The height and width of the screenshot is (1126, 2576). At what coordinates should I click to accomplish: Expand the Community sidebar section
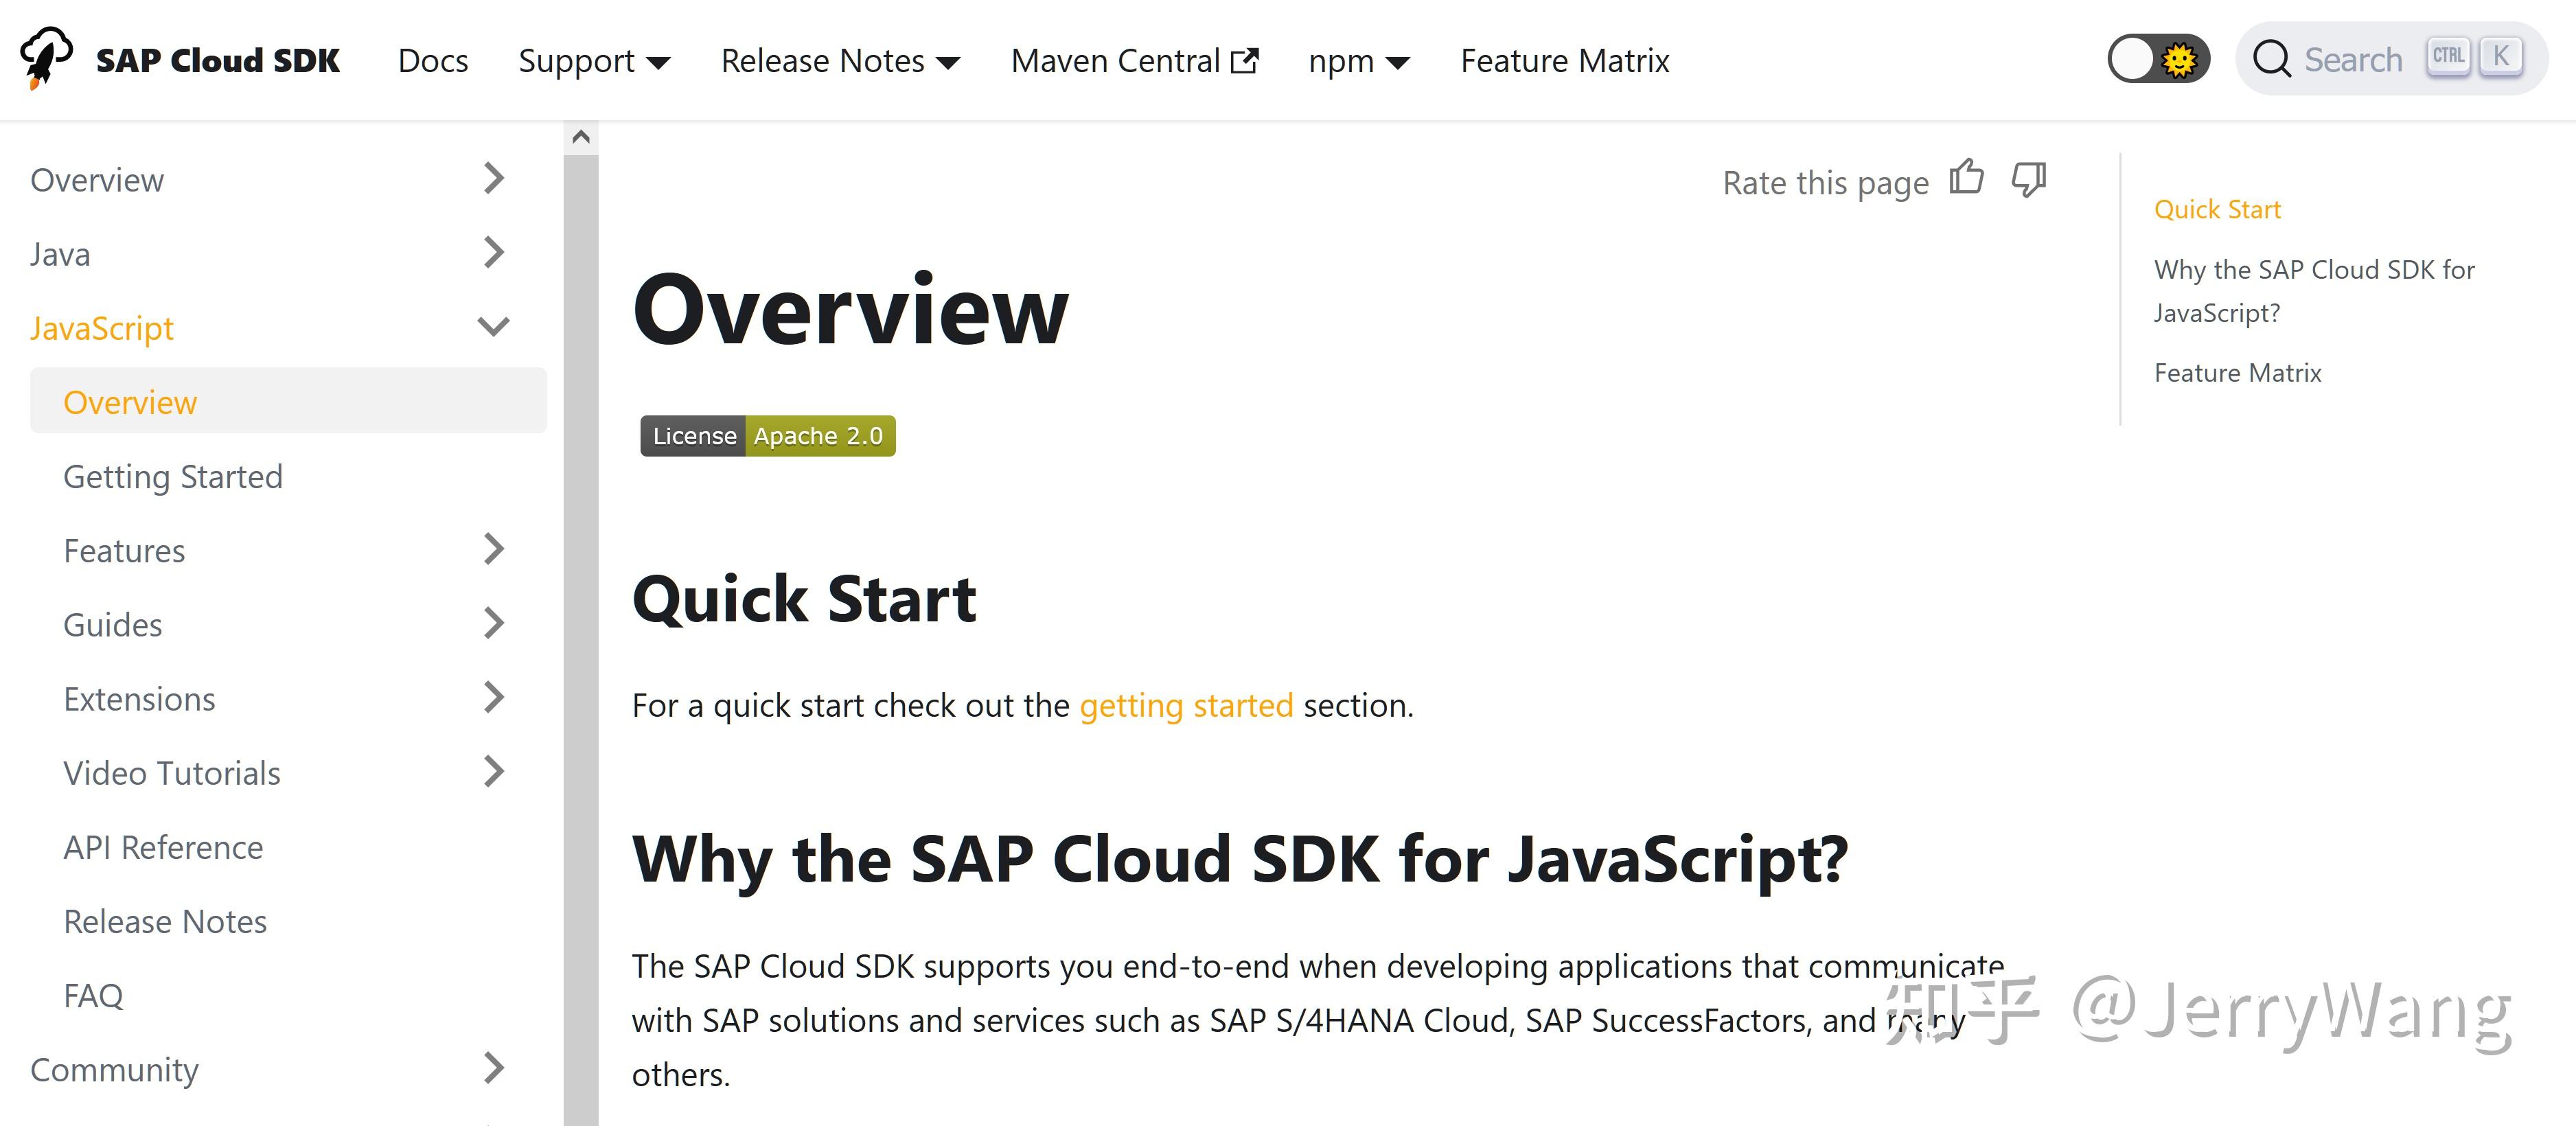[x=492, y=1069]
